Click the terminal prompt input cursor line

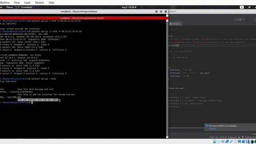click(x=16, y=102)
